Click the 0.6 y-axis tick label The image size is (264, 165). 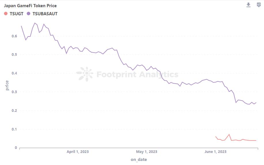point(14,36)
